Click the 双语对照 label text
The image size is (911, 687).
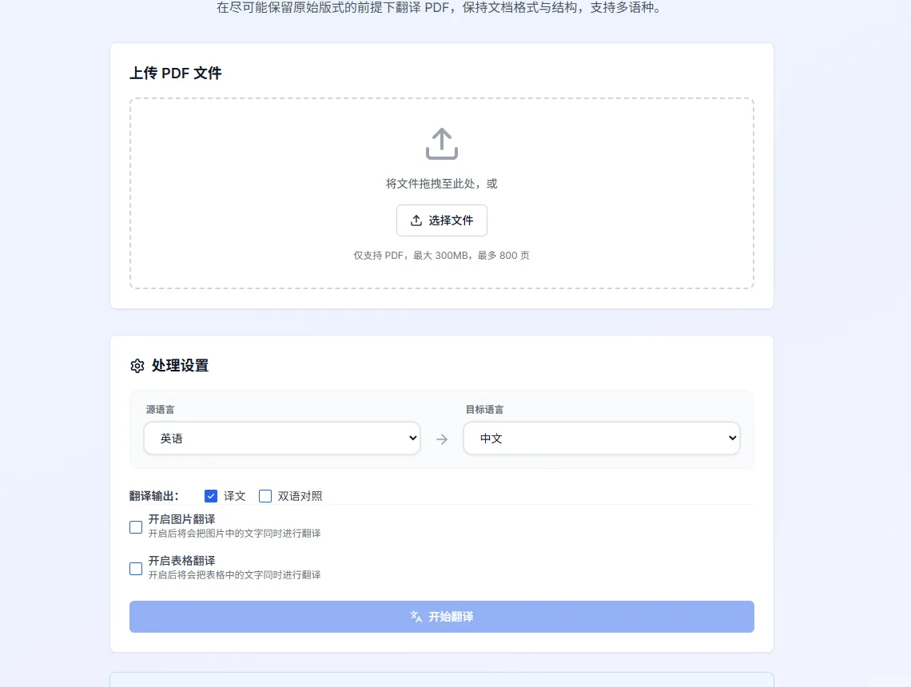tap(300, 496)
